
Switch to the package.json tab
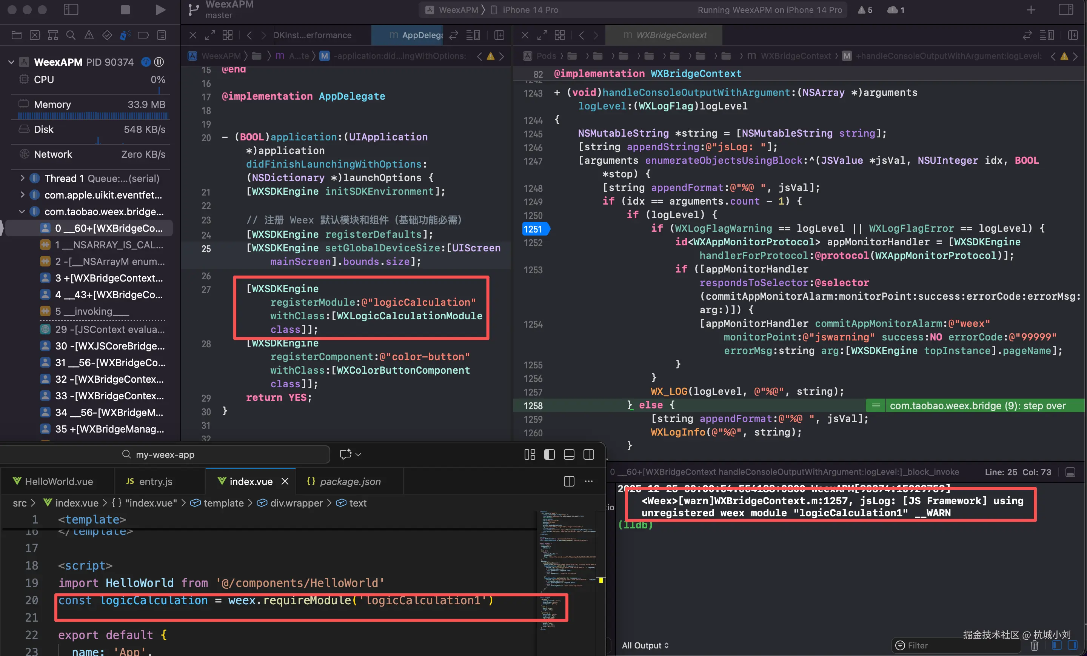350,481
